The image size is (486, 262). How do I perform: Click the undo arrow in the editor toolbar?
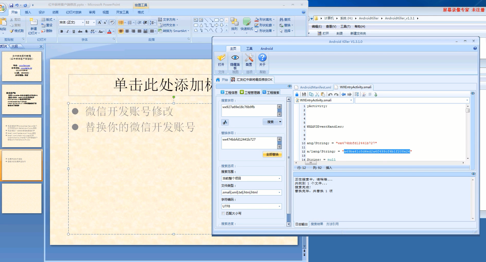point(330,94)
